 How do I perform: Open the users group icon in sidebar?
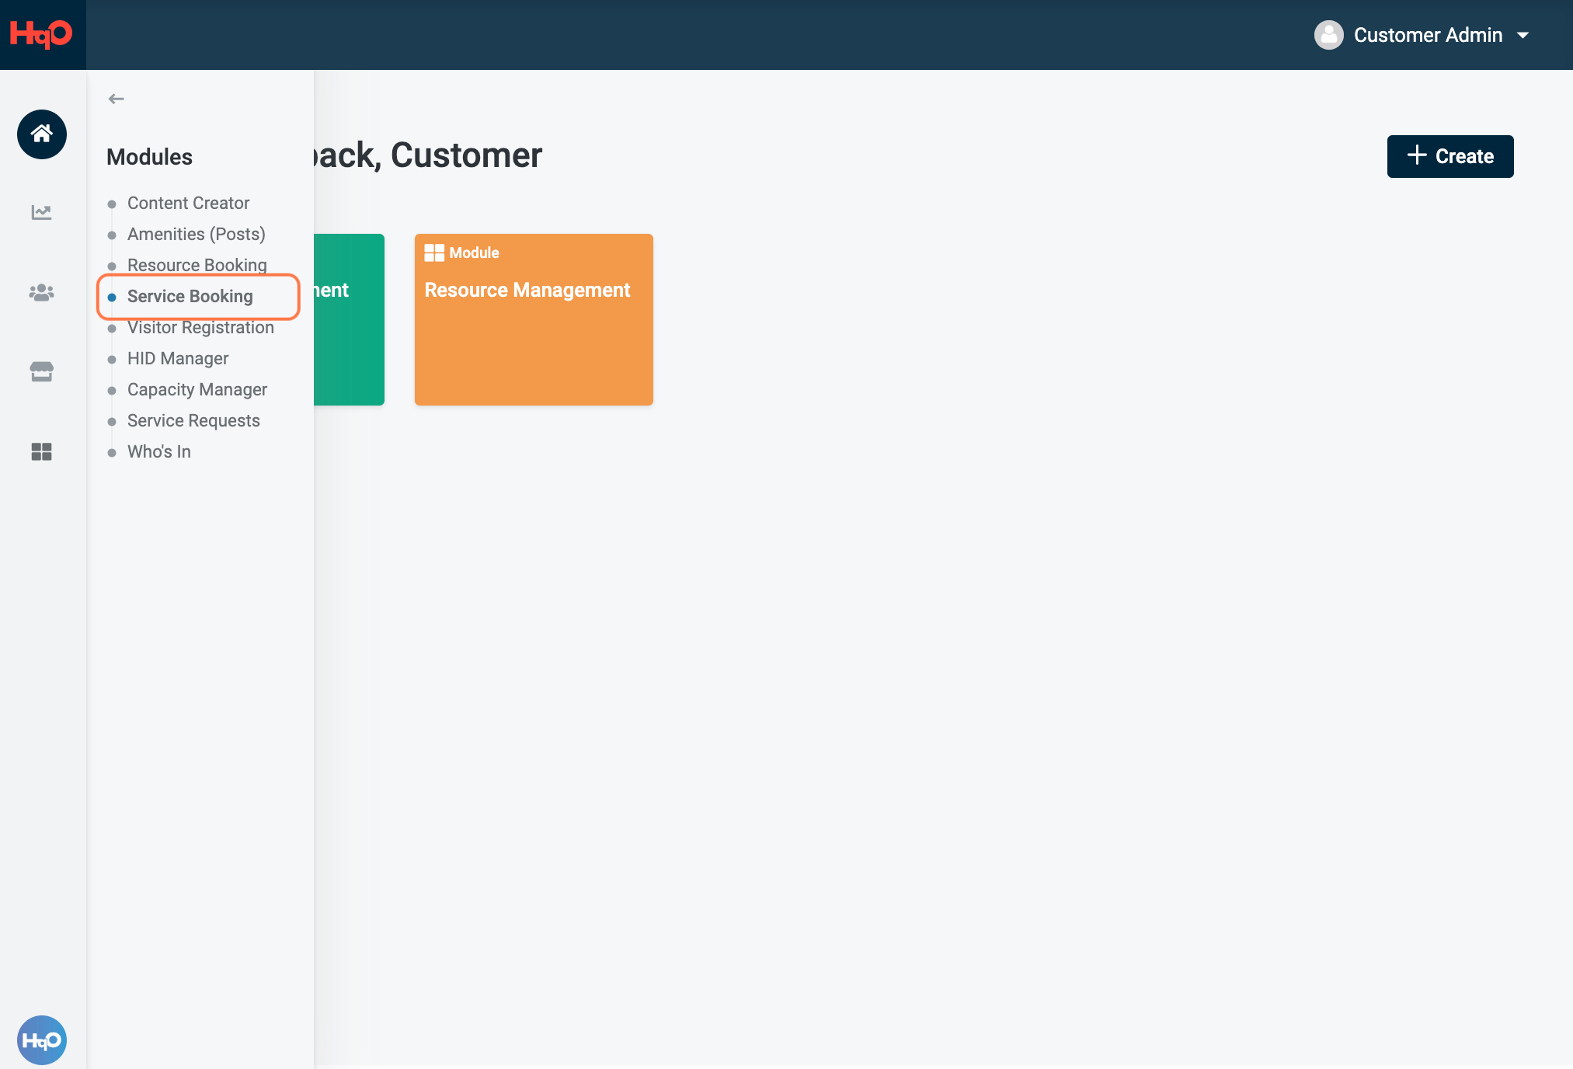[42, 293]
